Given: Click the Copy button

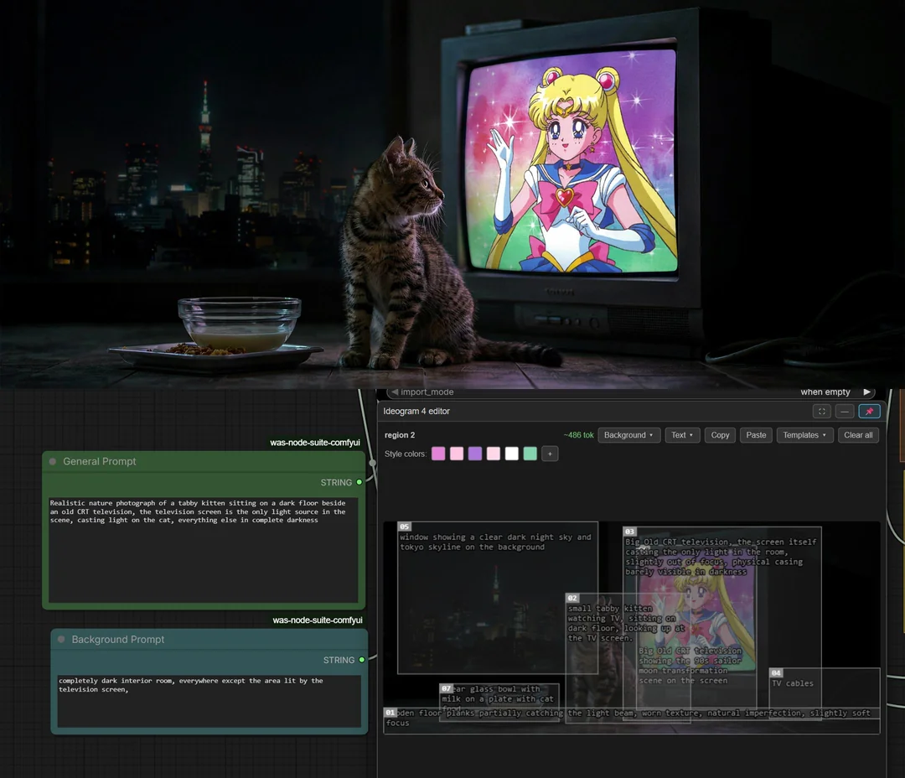Looking at the screenshot, I should 720,435.
